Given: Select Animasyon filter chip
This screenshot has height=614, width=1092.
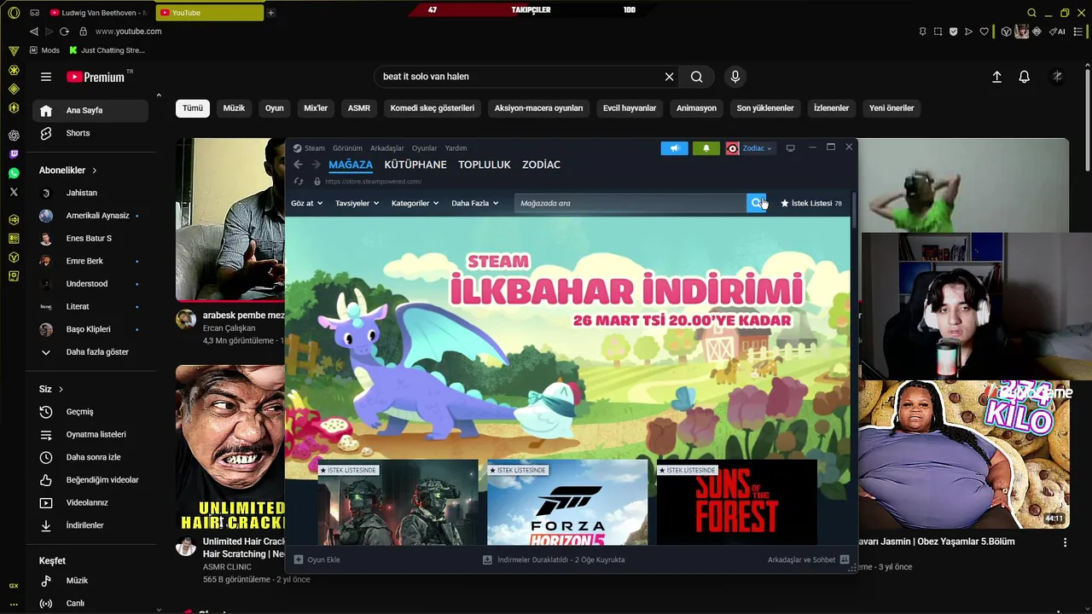Looking at the screenshot, I should point(696,108).
